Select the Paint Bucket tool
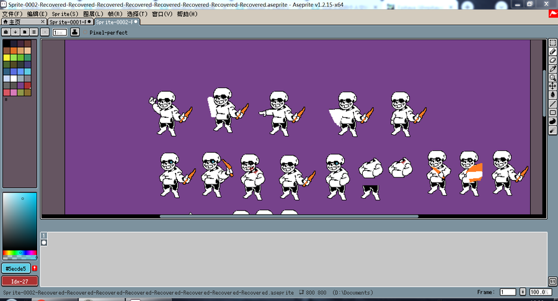The image size is (558, 301). 552,95
